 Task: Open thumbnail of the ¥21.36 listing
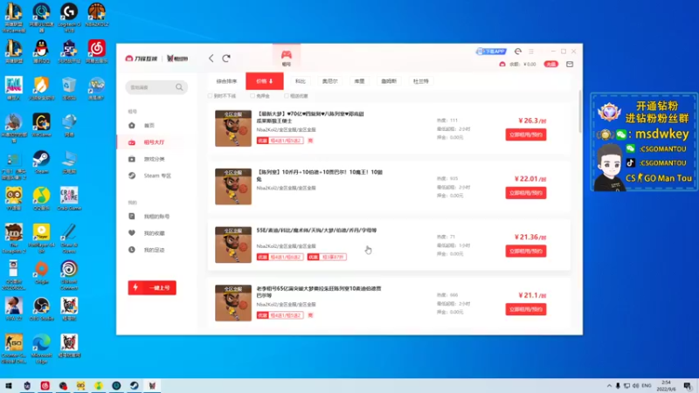point(233,245)
